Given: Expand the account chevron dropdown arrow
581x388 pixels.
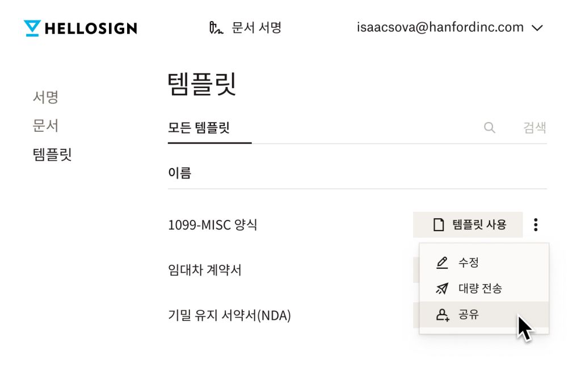Looking at the screenshot, I should tap(537, 28).
